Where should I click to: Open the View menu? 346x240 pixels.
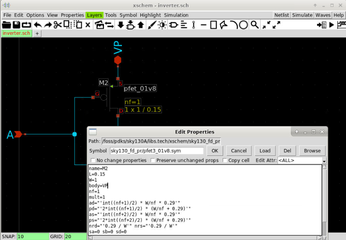click(x=52, y=15)
